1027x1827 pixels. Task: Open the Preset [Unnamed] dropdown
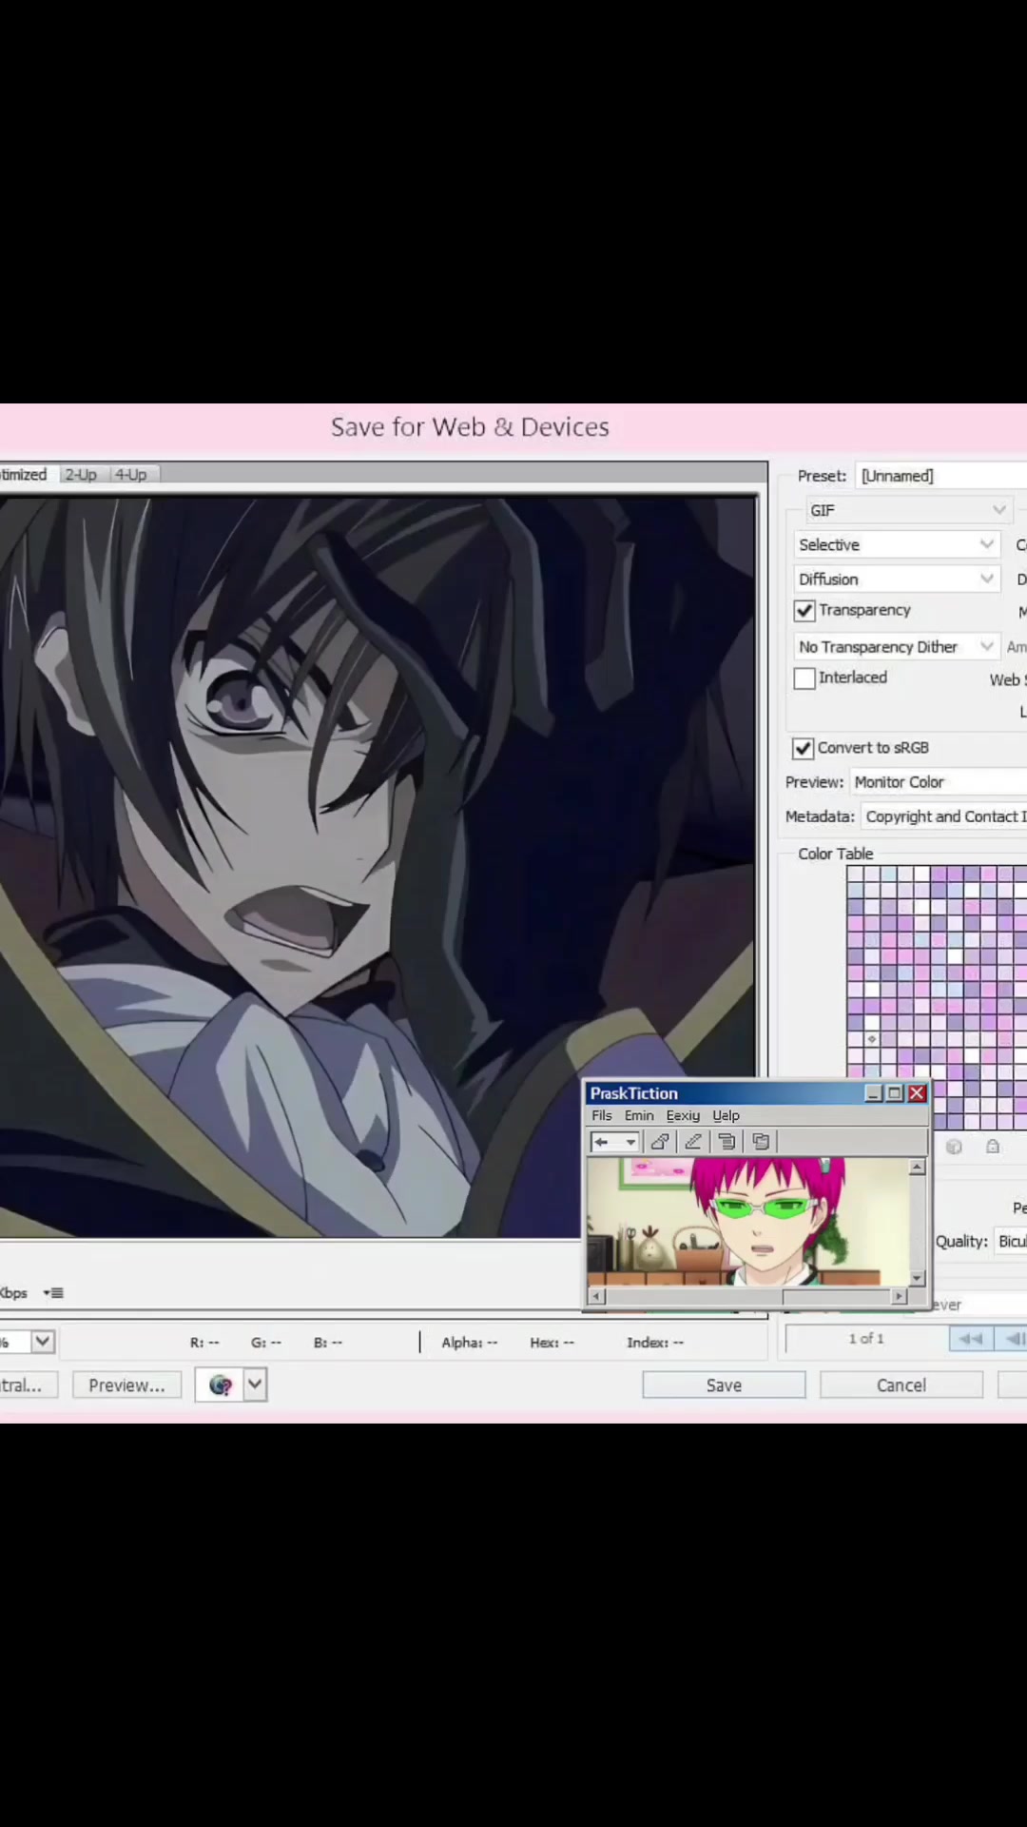point(941,476)
